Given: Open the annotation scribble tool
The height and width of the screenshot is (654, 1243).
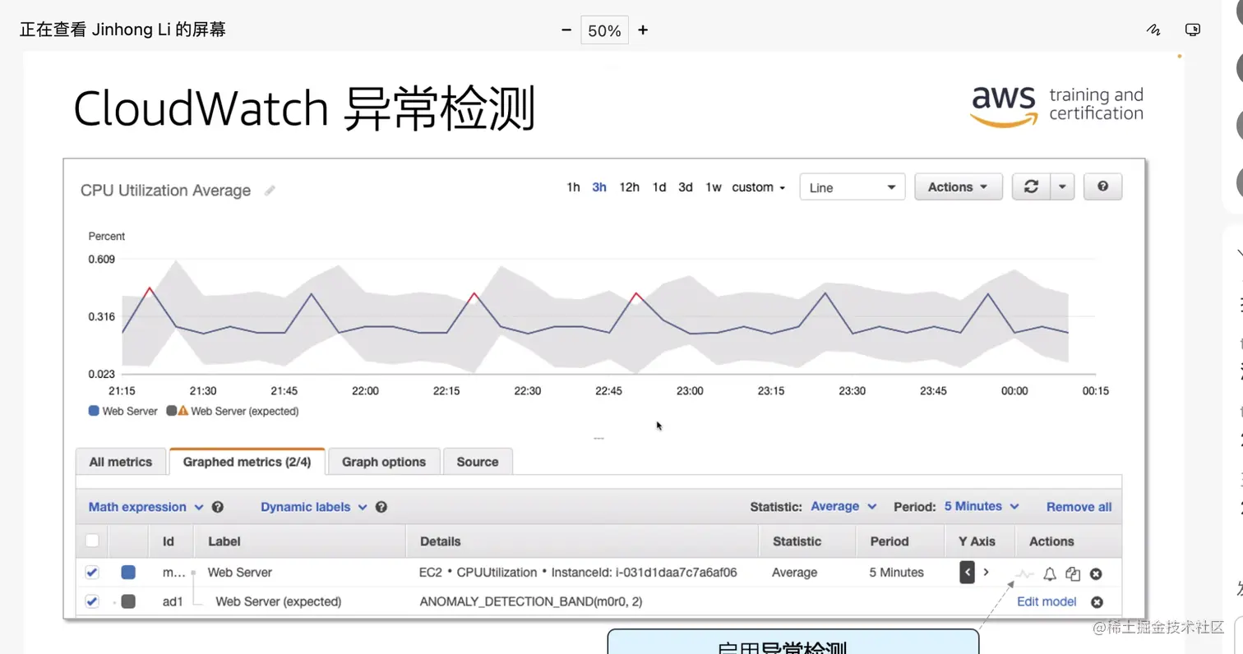Looking at the screenshot, I should 1153,30.
